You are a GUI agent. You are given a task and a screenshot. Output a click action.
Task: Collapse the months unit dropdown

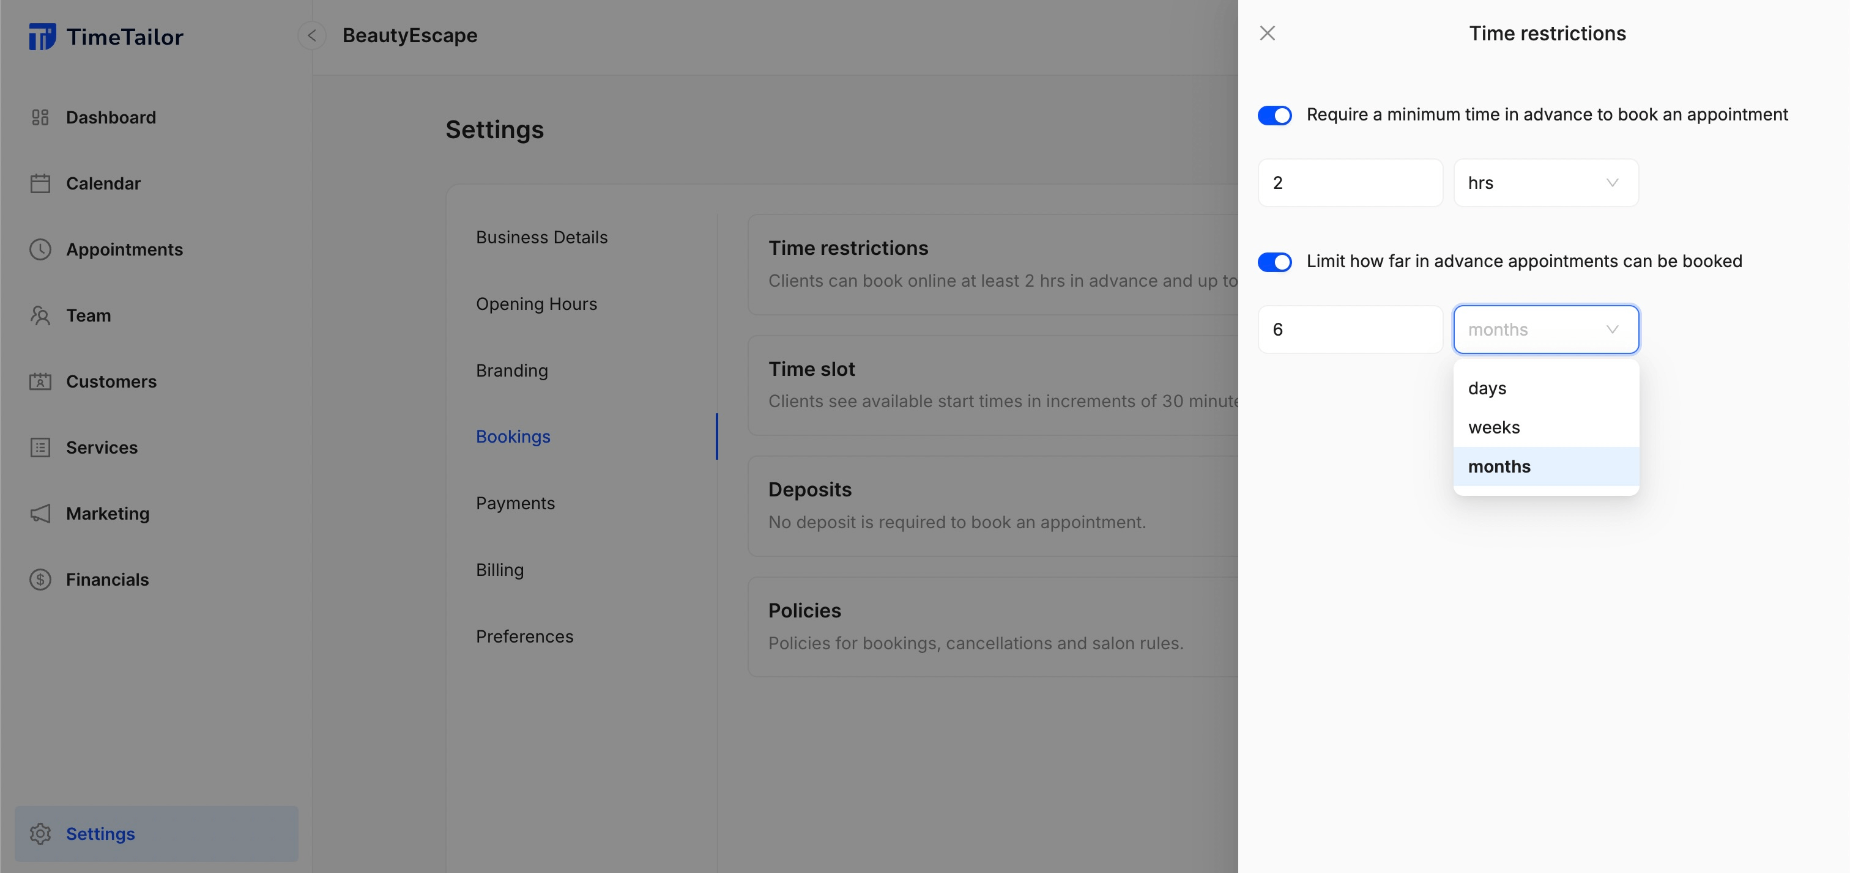[x=1545, y=330]
